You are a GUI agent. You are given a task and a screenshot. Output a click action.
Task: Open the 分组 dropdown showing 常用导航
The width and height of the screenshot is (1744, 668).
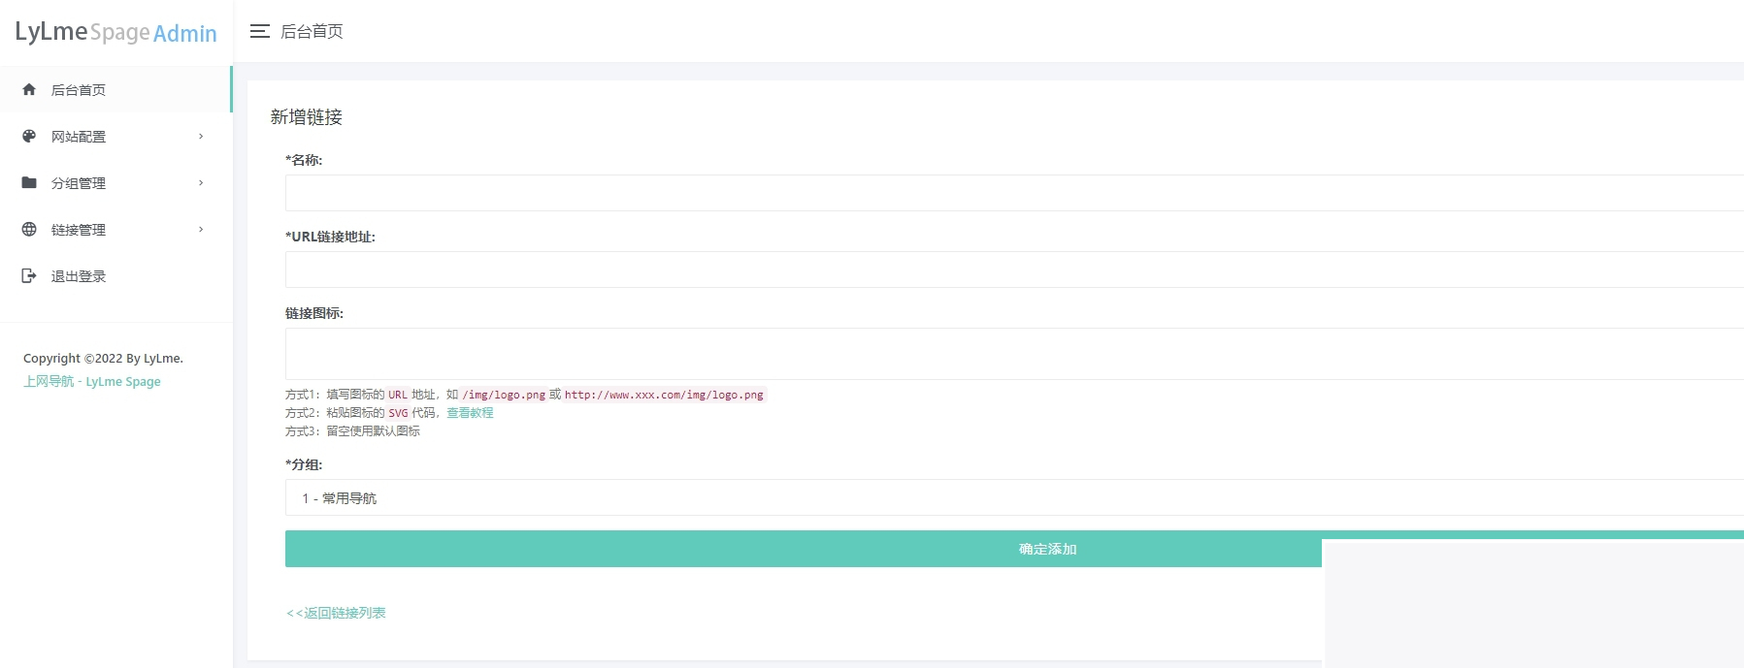click(x=1009, y=497)
